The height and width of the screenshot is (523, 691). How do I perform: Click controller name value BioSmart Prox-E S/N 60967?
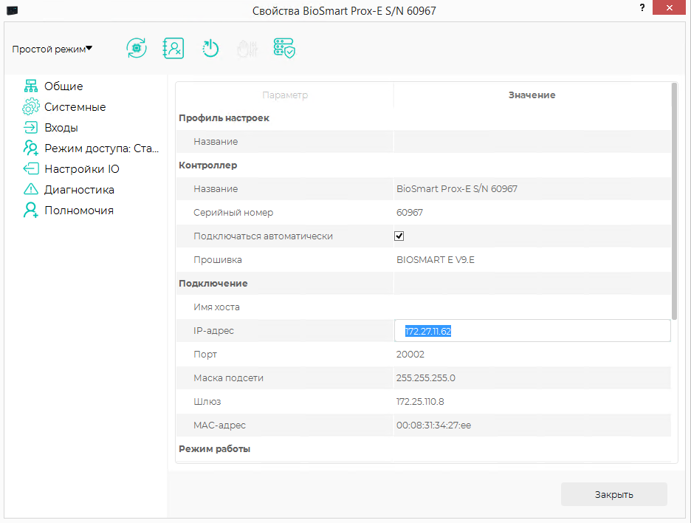coord(456,189)
